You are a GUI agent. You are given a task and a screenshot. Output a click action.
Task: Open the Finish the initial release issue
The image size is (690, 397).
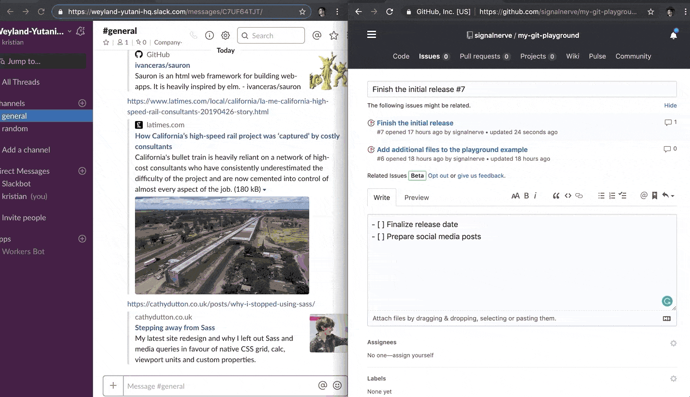pos(415,122)
